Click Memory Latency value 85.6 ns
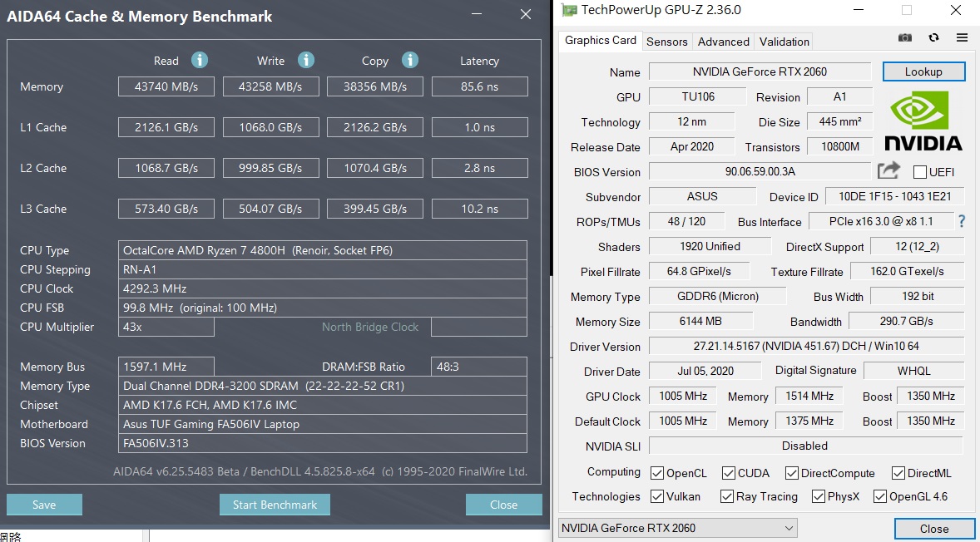 (x=479, y=86)
